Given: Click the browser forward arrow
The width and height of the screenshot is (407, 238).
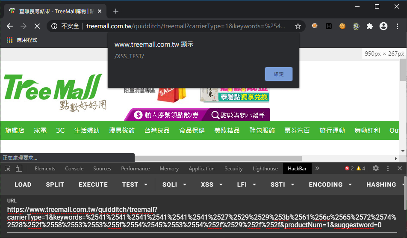Looking at the screenshot, I should pos(24,26).
